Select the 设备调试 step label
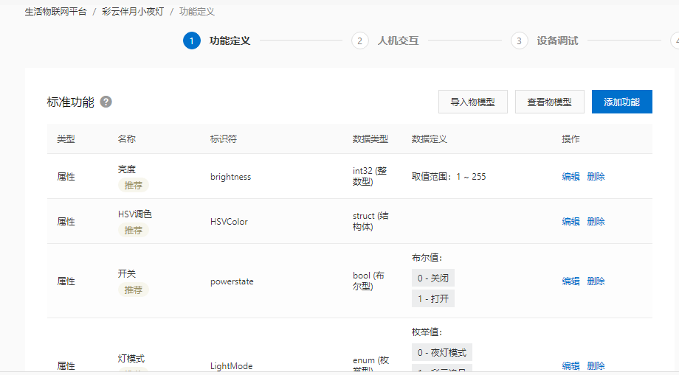679x375 pixels. 557,41
